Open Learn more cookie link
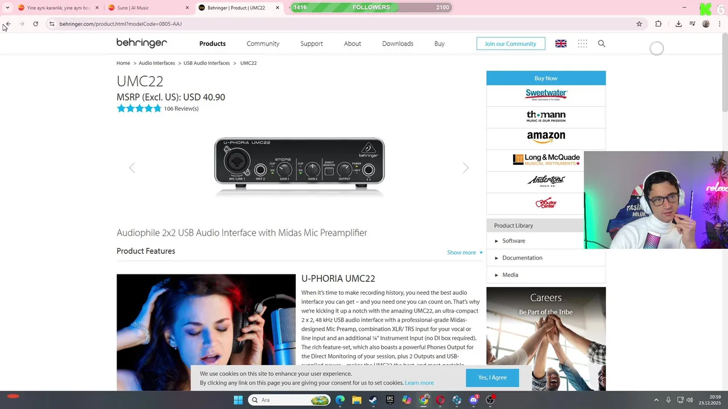This screenshot has height=409, width=728. pos(419,383)
